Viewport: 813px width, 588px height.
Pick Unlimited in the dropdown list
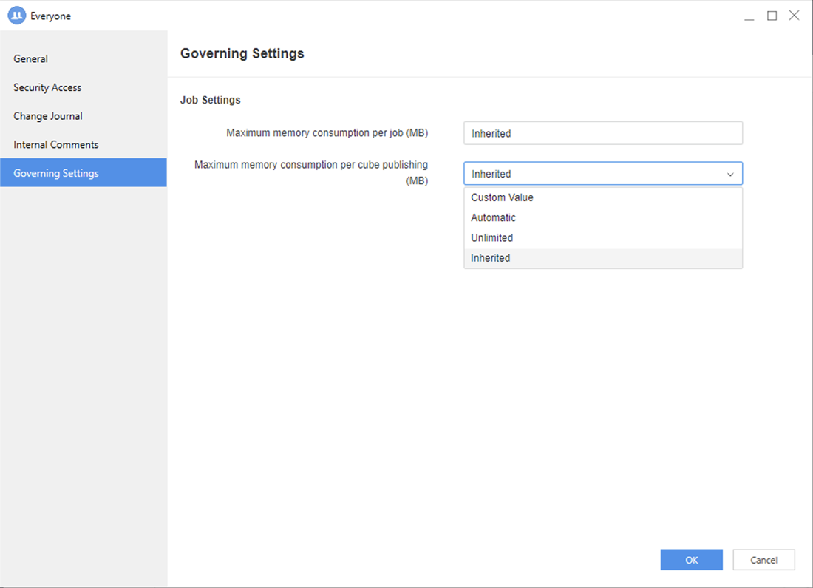point(492,237)
